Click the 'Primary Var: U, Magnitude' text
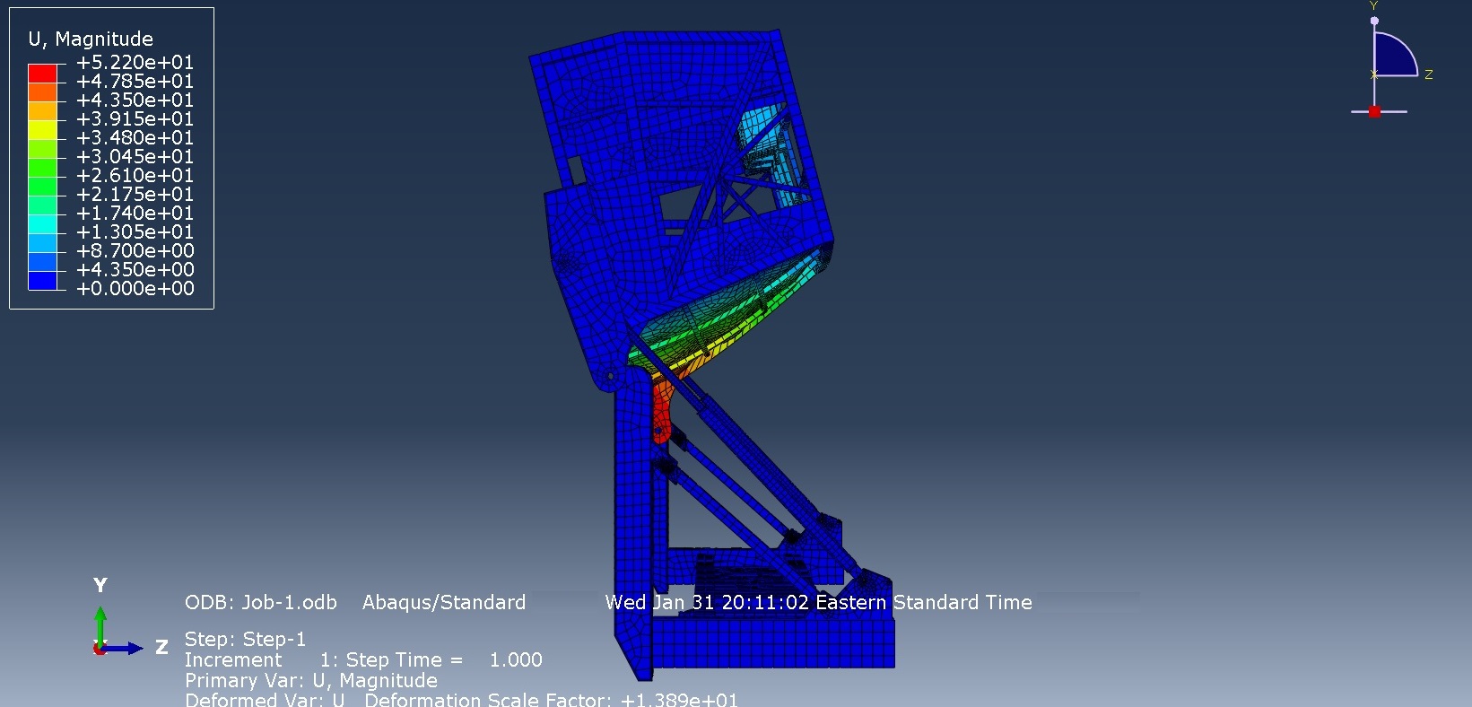 310,680
